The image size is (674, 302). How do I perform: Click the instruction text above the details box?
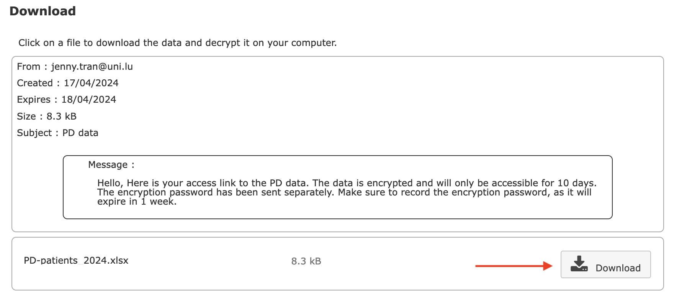pyautogui.click(x=177, y=43)
